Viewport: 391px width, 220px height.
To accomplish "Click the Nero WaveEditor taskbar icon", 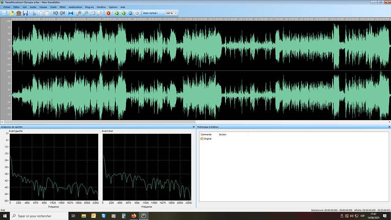I will coord(144,216).
